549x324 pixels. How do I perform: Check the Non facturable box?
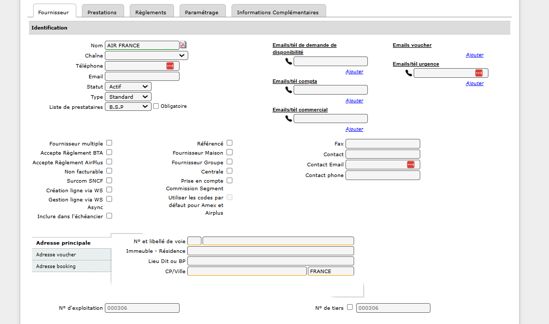109,171
